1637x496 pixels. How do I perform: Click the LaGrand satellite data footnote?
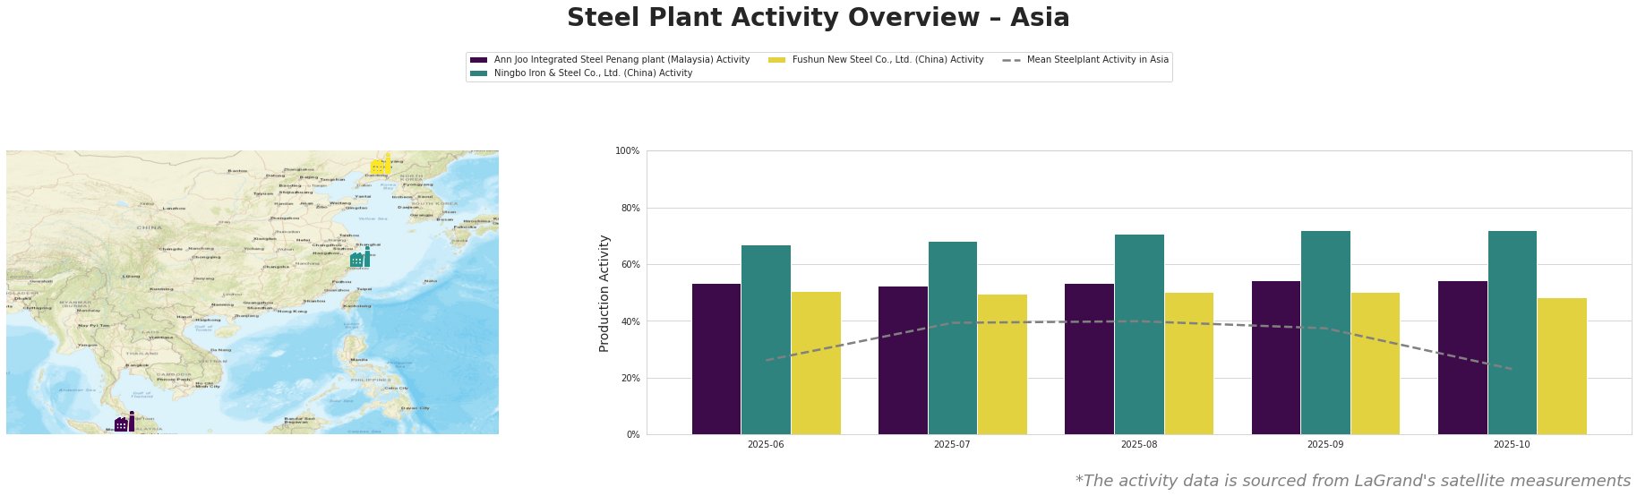[x=1352, y=481]
